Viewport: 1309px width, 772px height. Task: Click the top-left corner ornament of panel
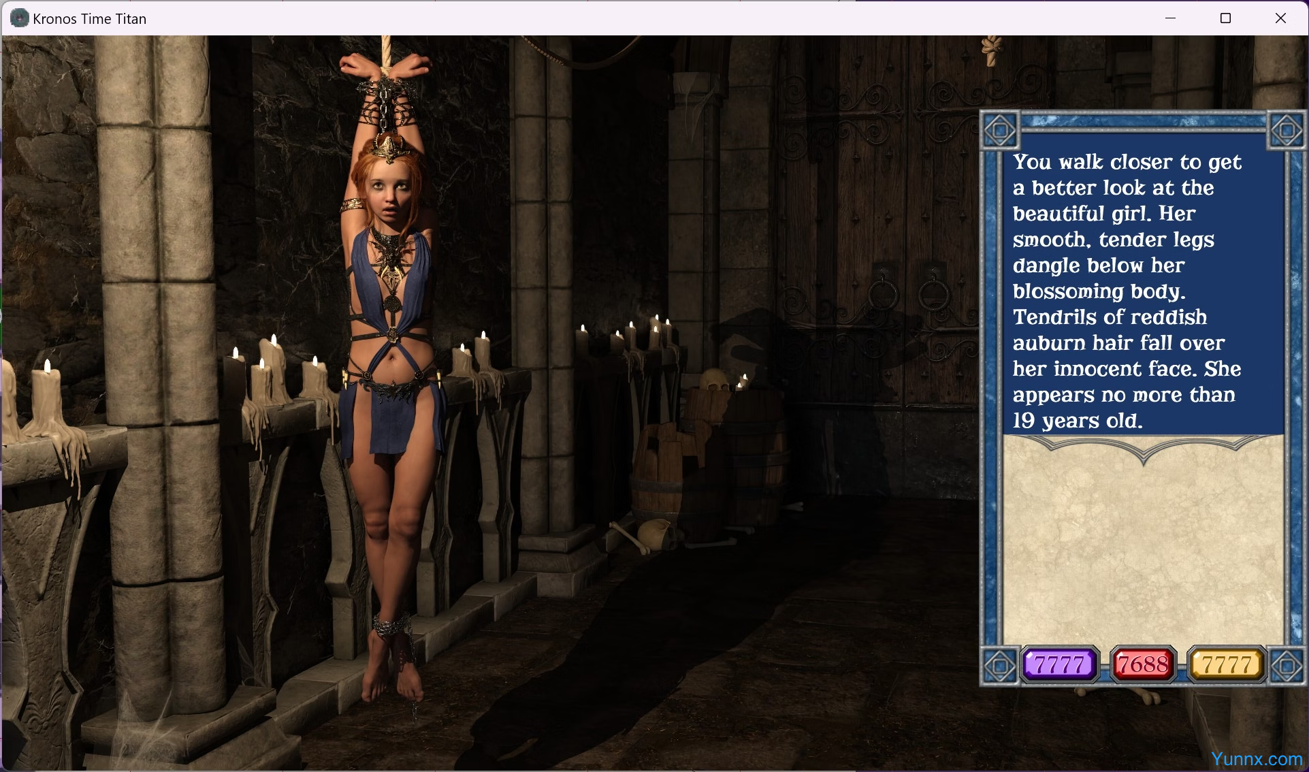[1000, 130]
